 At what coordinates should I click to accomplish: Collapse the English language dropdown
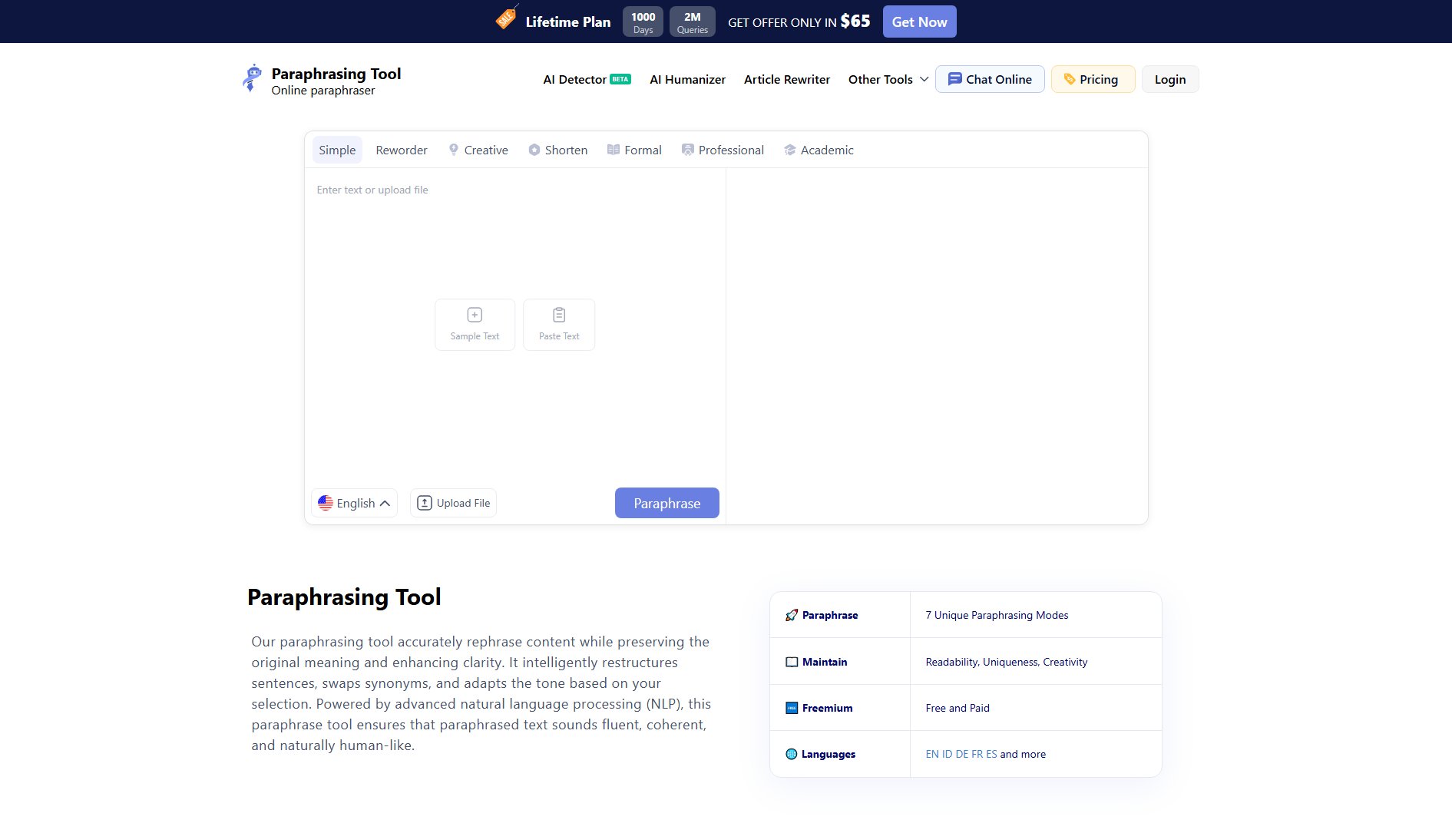pyautogui.click(x=385, y=503)
